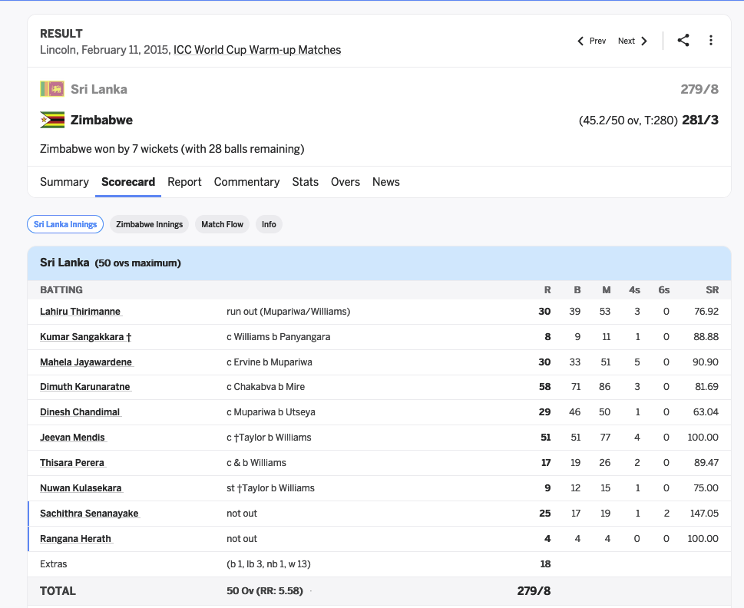Open the Overs tab

click(346, 182)
